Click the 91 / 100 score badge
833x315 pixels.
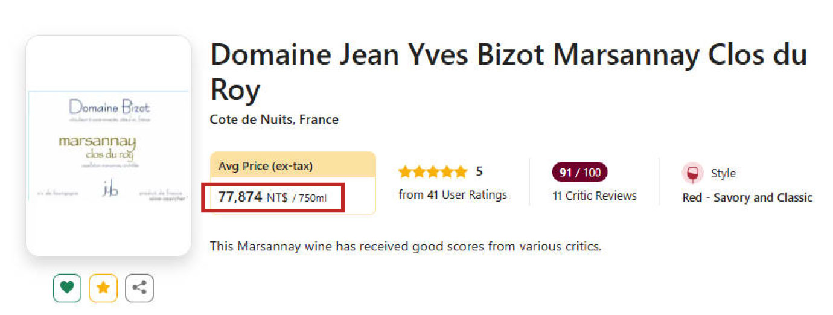pos(579,173)
